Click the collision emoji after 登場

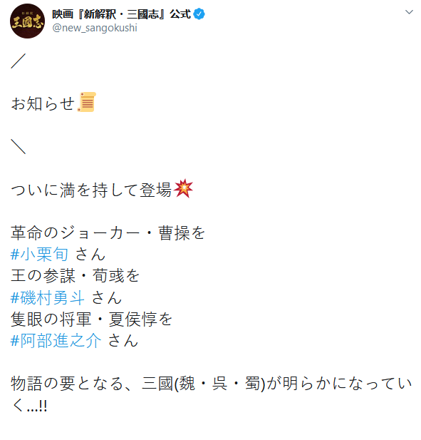(183, 188)
